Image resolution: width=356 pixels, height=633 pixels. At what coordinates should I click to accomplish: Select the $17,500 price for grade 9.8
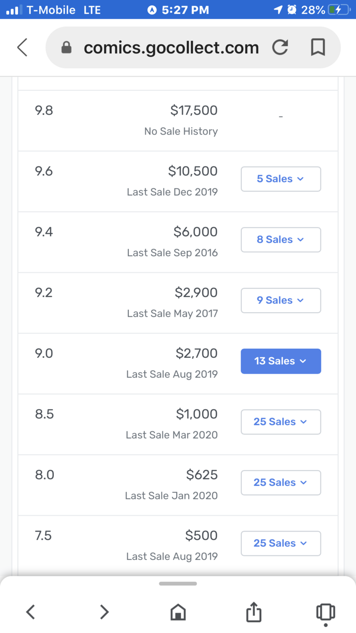pyautogui.click(x=194, y=110)
